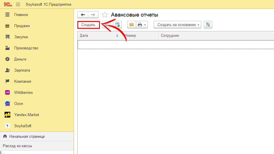
Task: Go to Закупки section
Action: 21,37
